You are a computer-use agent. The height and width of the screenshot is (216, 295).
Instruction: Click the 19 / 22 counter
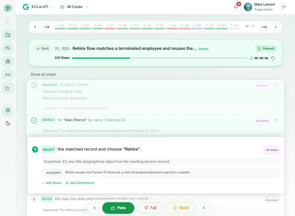(250, 26)
